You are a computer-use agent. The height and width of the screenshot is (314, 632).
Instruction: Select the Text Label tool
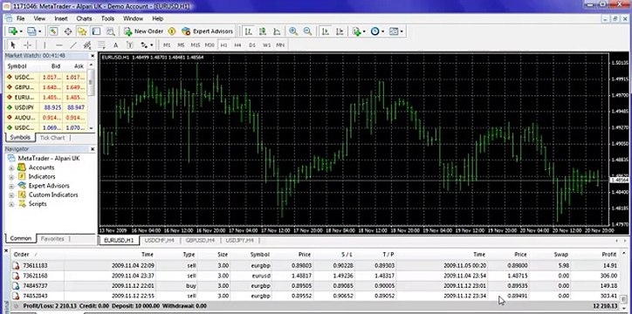click(129, 44)
